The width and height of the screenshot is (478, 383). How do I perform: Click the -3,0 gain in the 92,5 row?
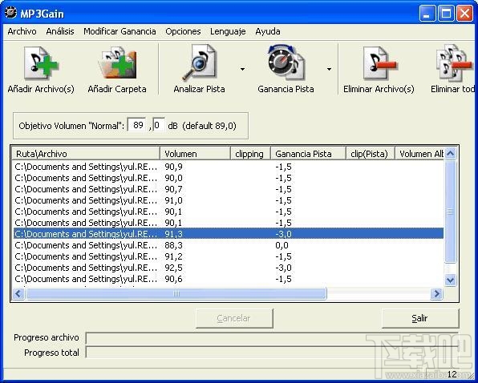[283, 268]
